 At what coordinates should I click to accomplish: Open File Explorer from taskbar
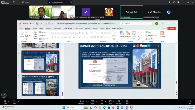tap(100, 108)
